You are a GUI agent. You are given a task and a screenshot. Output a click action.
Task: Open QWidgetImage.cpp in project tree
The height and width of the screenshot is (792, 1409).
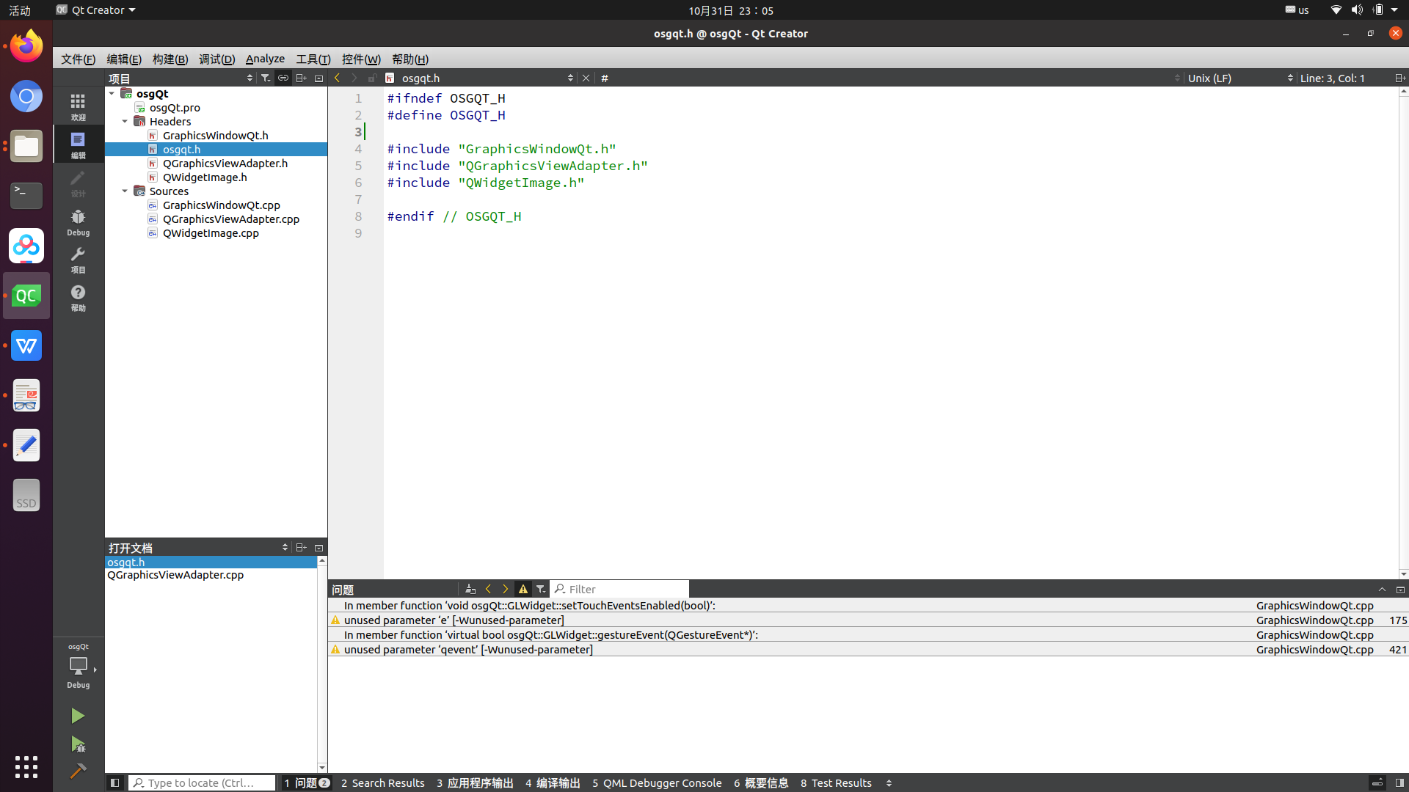pyautogui.click(x=211, y=233)
